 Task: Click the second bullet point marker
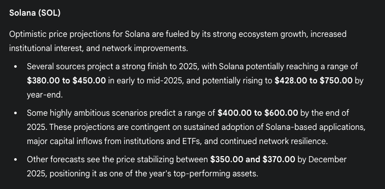pyautogui.click(x=16, y=113)
